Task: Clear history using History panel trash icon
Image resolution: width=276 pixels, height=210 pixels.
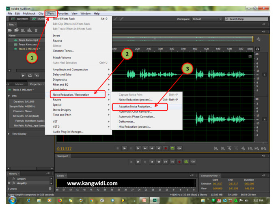Action: (x=50, y=189)
